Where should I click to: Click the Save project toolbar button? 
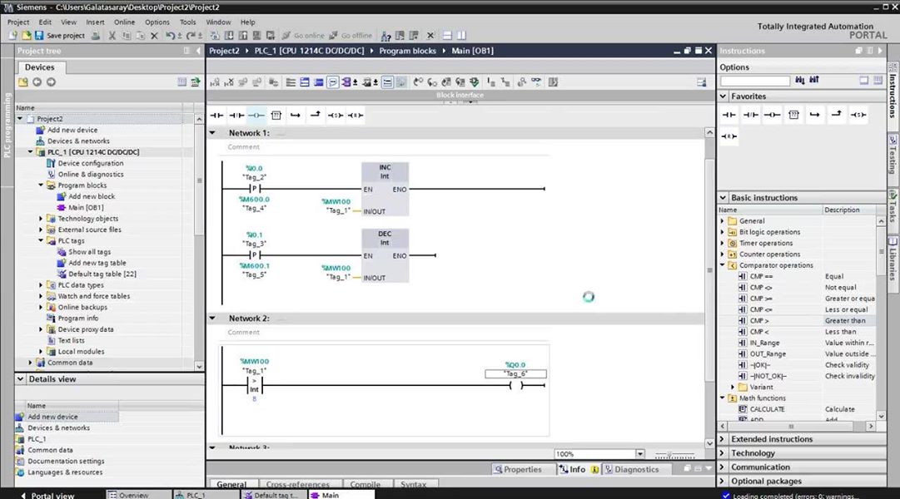(x=60, y=36)
